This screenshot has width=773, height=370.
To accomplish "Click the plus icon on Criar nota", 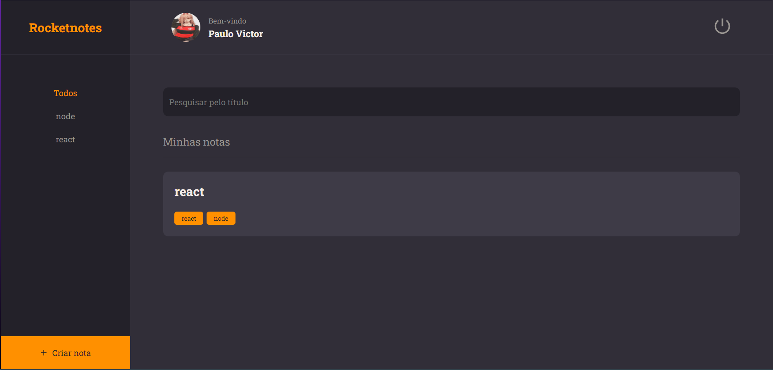I will click(43, 353).
